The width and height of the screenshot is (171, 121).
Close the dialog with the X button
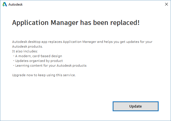166,4
